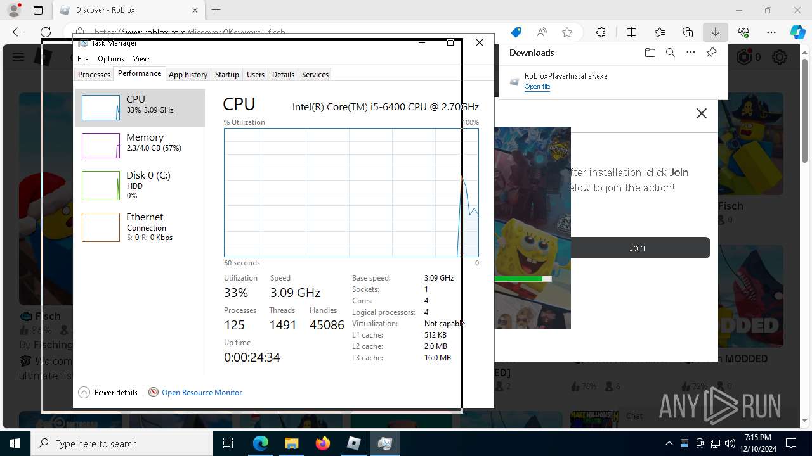Image resolution: width=812 pixels, height=456 pixels.
Task: Switch to Details tab
Action: [283, 75]
